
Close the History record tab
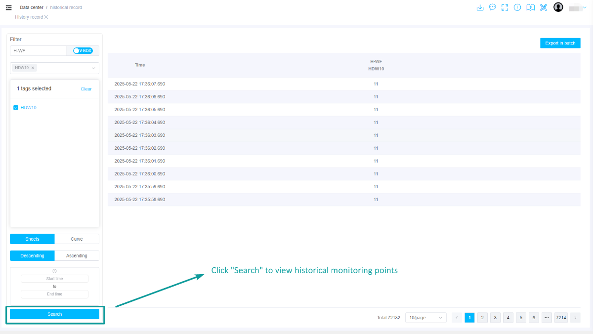coord(46,17)
